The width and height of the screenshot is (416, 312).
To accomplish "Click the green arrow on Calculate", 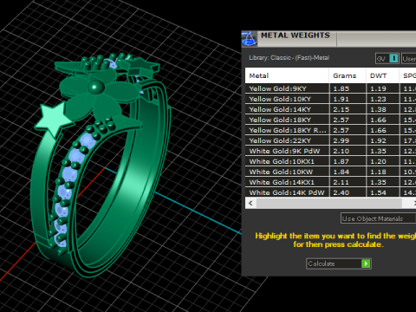I will 366,263.
